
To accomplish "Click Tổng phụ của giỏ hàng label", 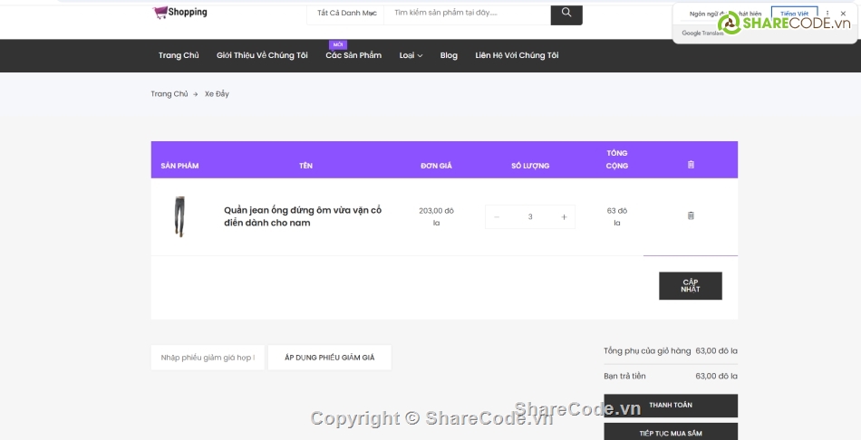I will (x=647, y=351).
